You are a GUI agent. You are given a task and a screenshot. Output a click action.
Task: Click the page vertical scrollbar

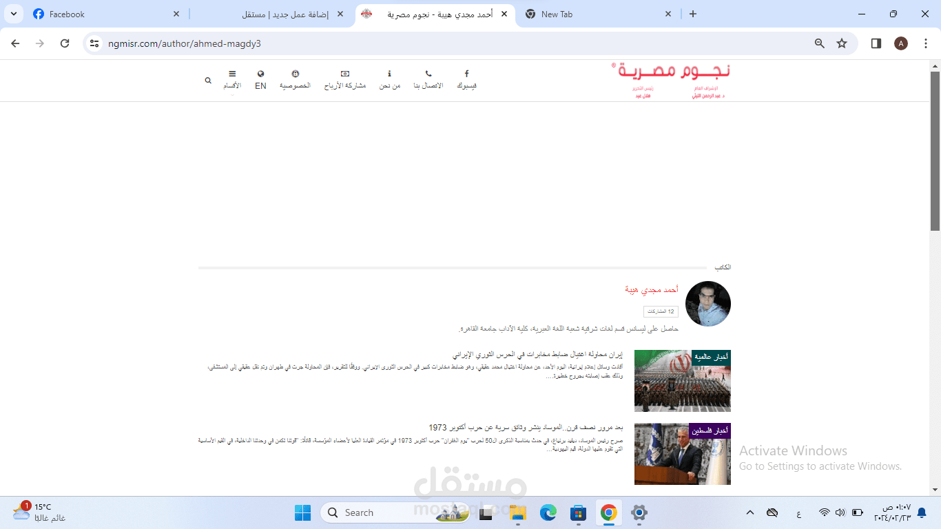pos(935,152)
